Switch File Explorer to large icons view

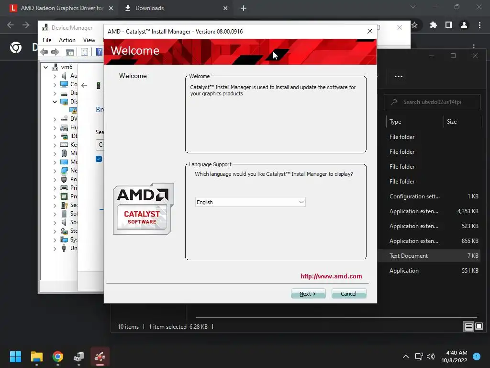479,327
